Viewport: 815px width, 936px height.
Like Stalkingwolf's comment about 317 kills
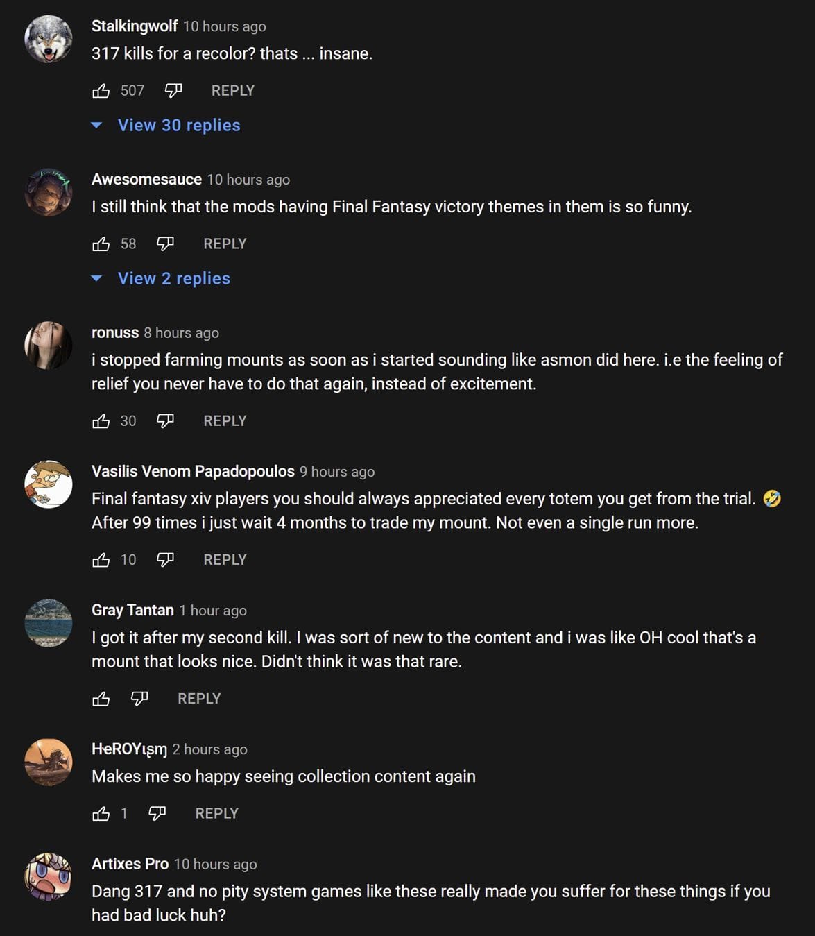coord(101,91)
